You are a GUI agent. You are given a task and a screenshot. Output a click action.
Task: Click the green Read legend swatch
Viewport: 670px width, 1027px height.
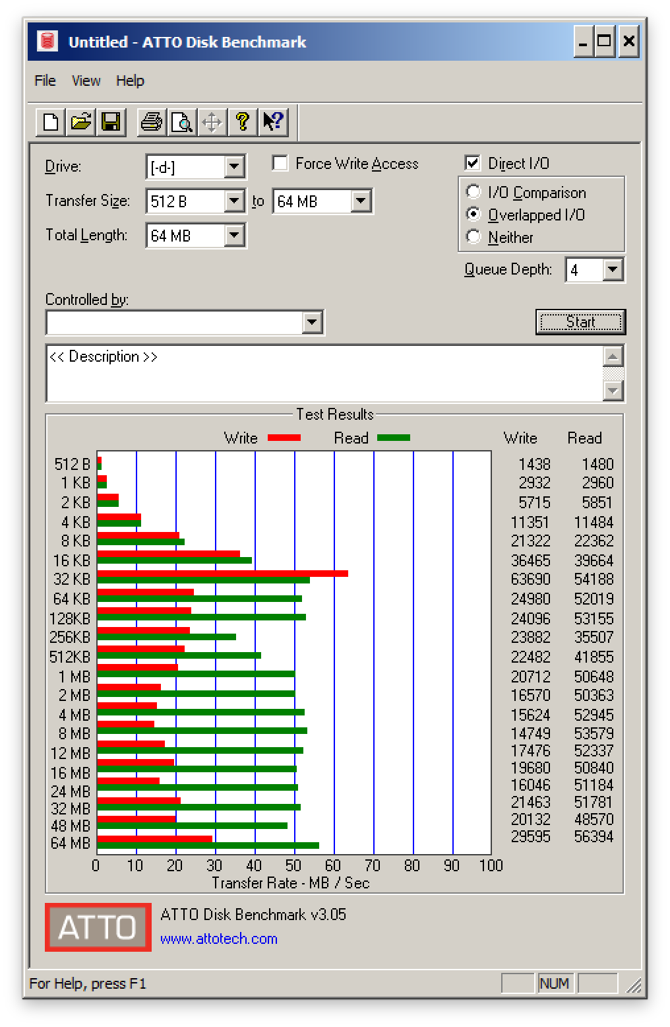(394, 438)
